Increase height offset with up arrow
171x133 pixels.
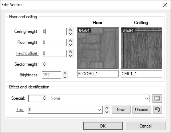[71, 52]
